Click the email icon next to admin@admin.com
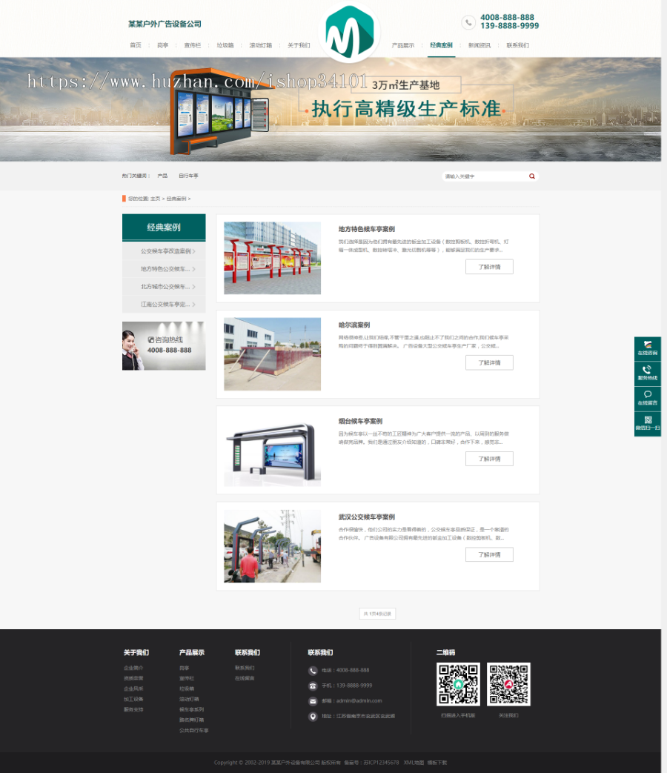This screenshot has height=773, width=667. 313,701
